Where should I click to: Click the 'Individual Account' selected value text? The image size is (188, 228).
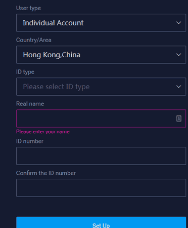click(x=53, y=23)
